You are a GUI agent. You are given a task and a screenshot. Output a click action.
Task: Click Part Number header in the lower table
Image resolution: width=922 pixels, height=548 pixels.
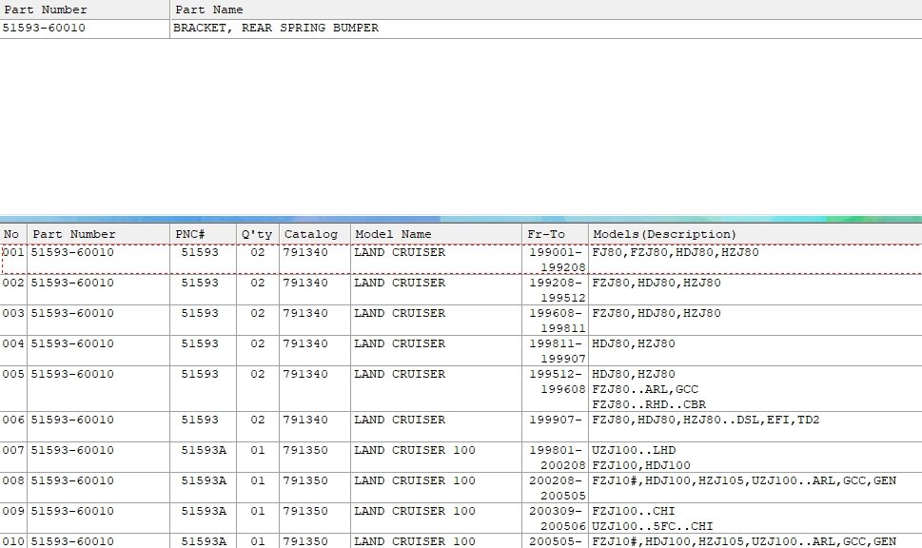(x=99, y=234)
